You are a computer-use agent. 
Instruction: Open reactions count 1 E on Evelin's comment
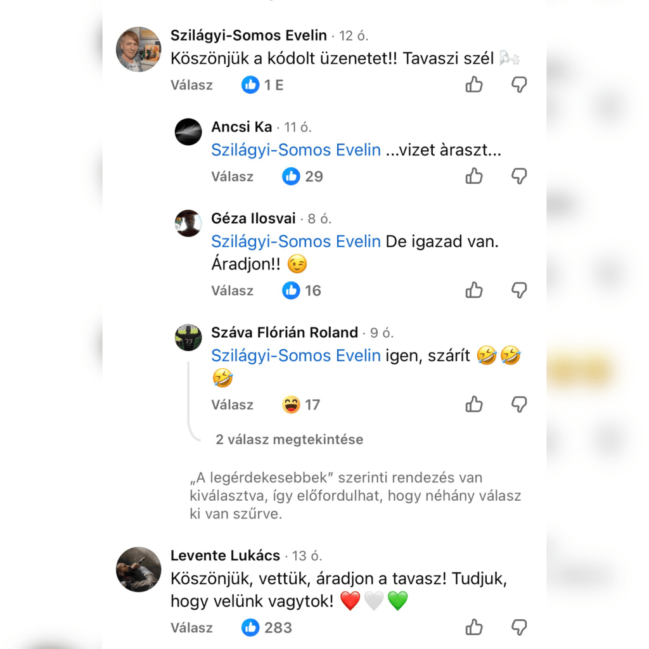pos(262,85)
